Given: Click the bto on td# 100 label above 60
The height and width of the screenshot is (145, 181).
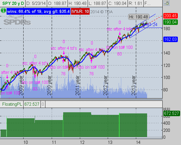Looking at the screenshot, I should pyautogui.click(x=120, y=47).
